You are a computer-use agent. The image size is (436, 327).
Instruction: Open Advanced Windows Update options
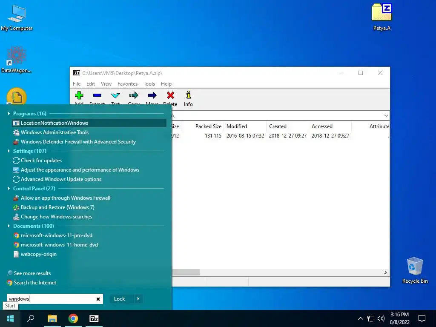pos(89,179)
